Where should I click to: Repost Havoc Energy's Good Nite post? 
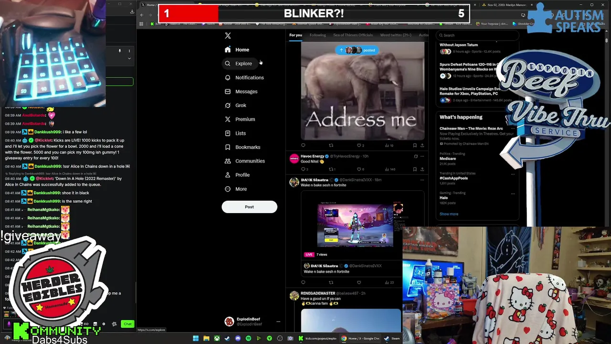coord(331,169)
